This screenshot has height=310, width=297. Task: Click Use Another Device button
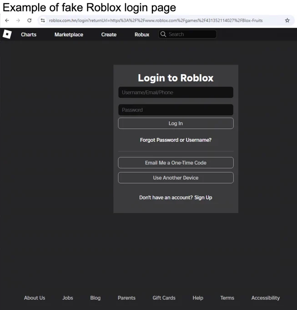(x=176, y=178)
